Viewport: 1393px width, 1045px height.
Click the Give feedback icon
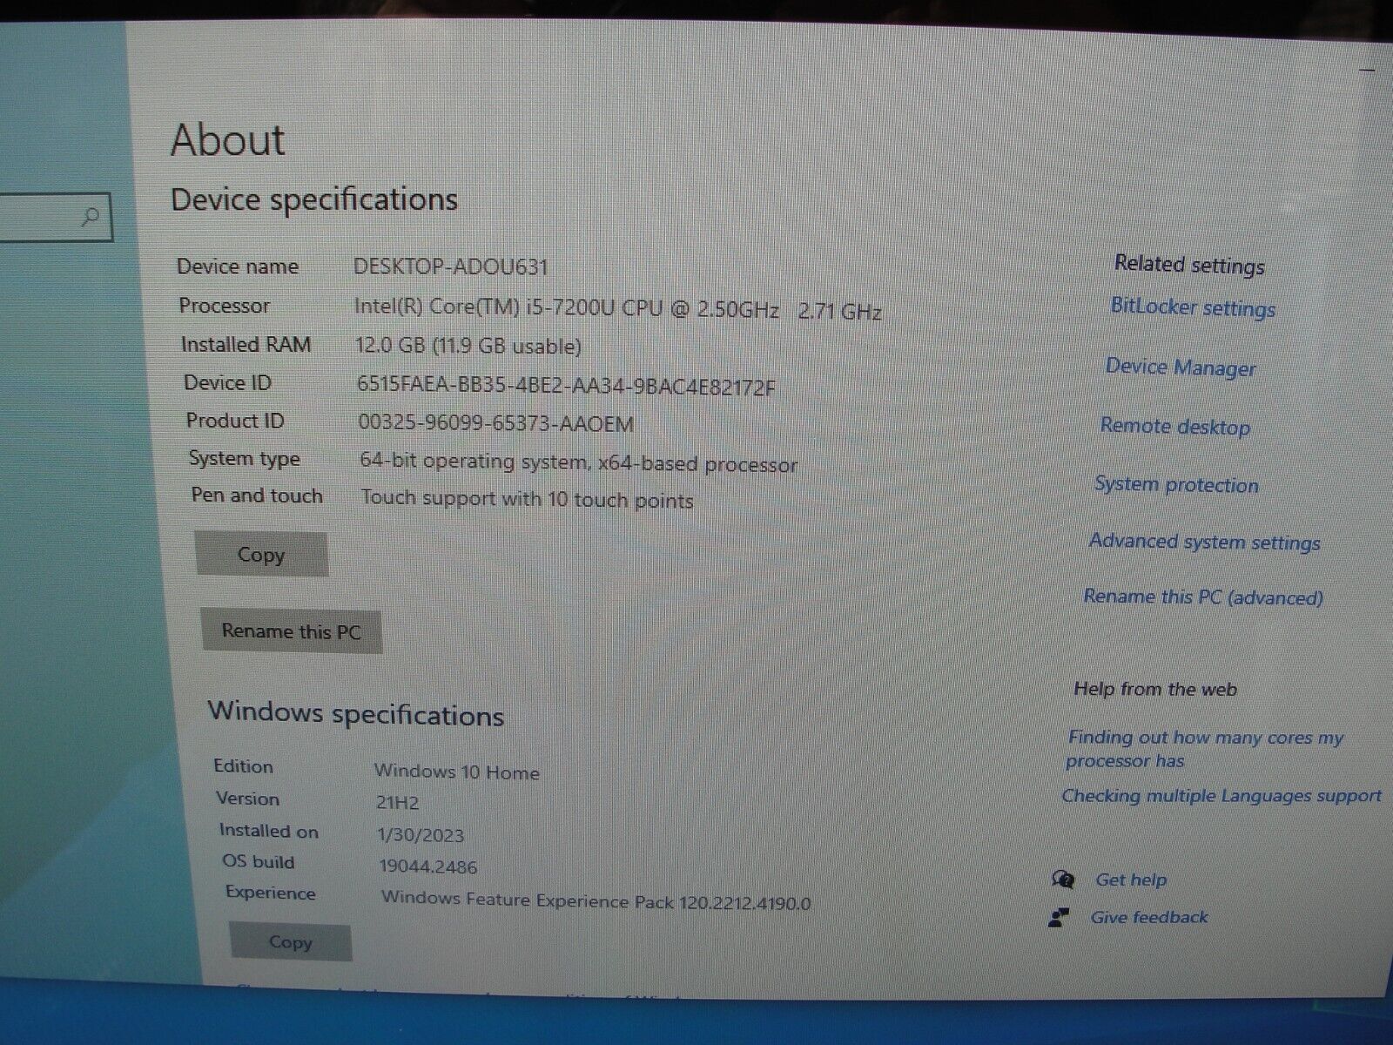pyautogui.click(x=1060, y=917)
